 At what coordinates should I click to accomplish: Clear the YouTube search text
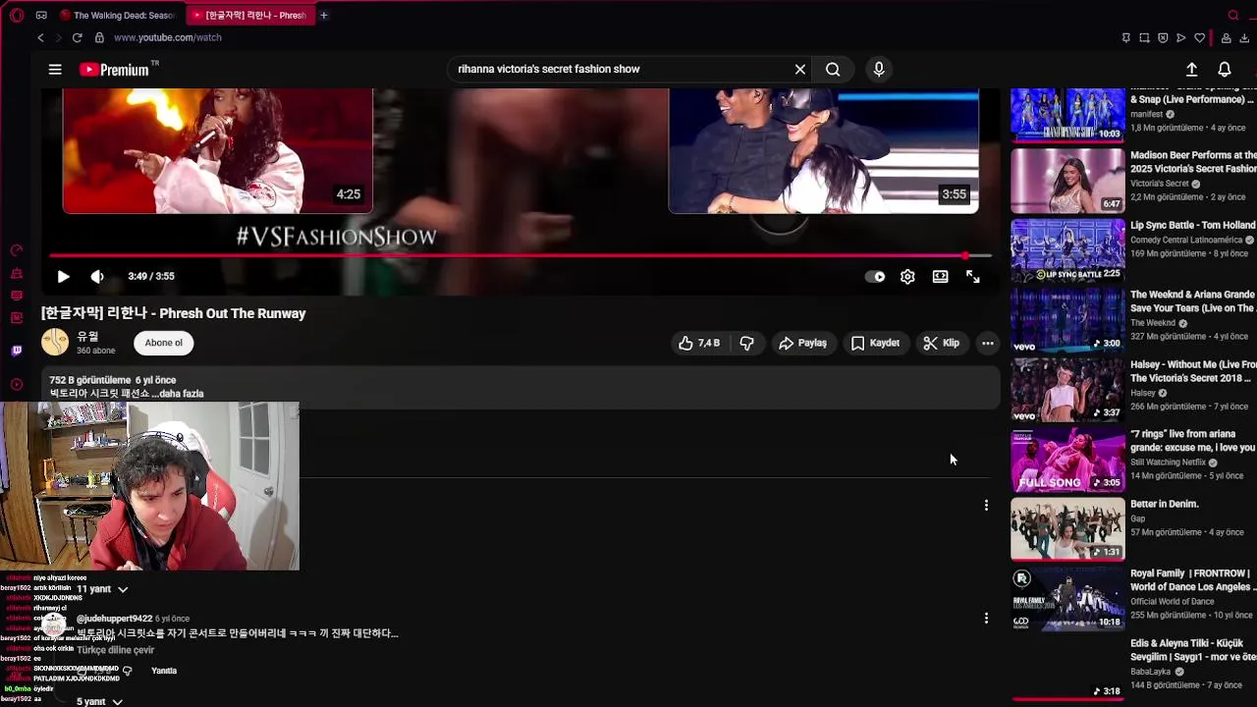(800, 69)
